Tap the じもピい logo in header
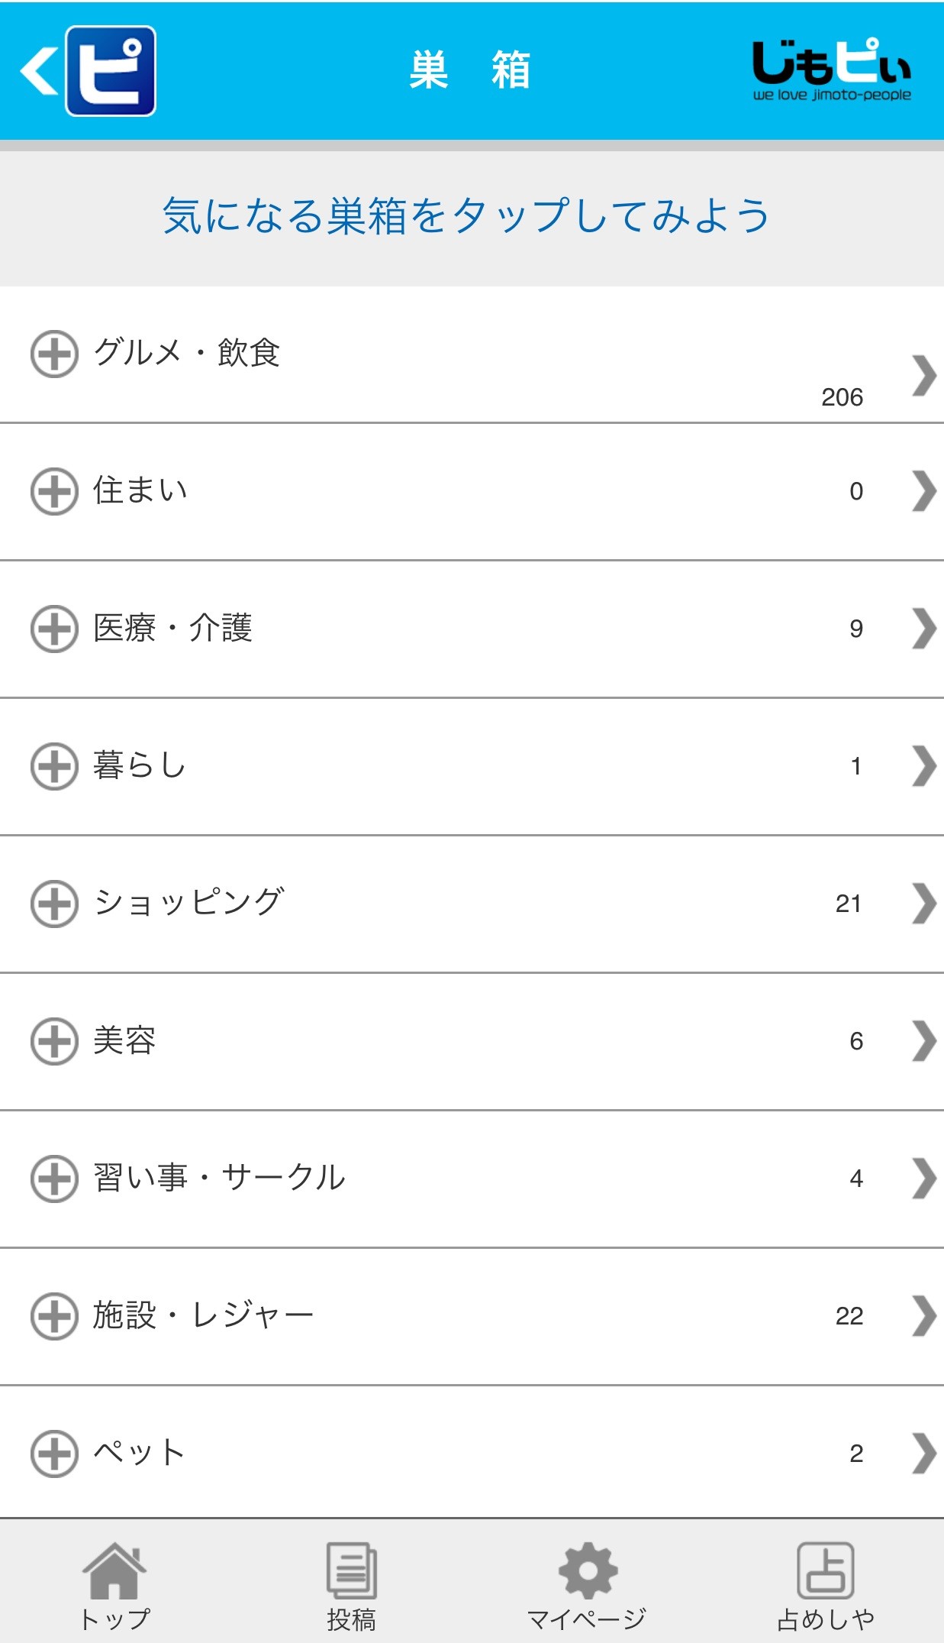The width and height of the screenshot is (944, 1643). point(831,70)
